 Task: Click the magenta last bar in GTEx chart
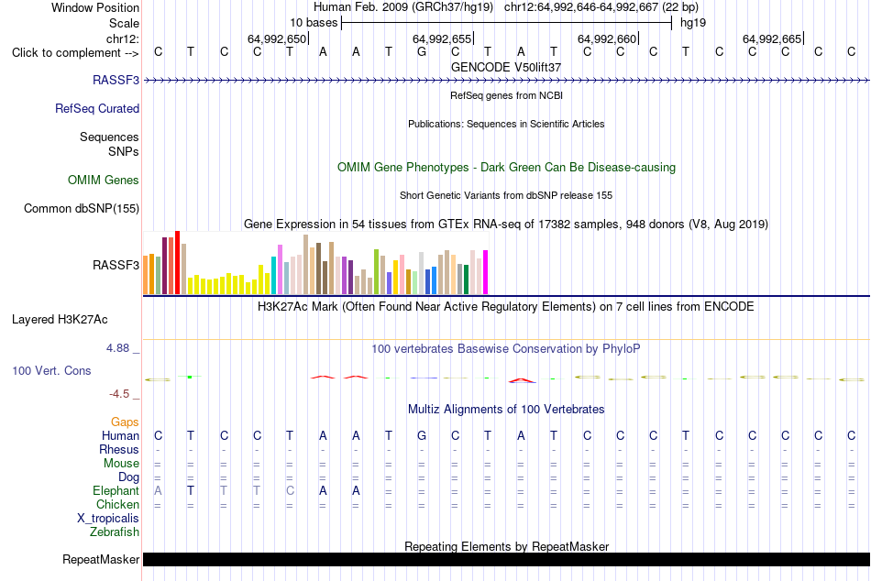point(486,272)
